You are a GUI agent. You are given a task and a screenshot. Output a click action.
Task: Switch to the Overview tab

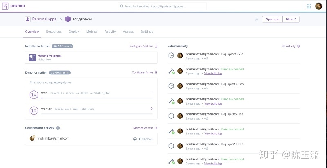click(32, 31)
